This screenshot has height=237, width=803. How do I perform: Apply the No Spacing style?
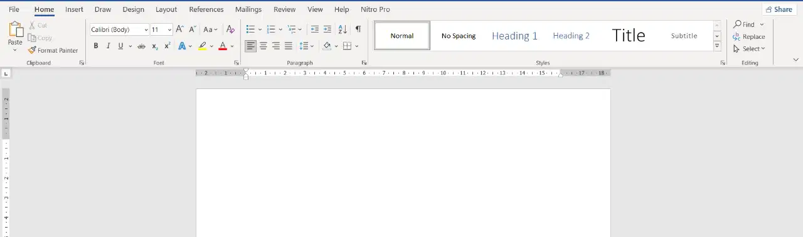click(x=459, y=36)
